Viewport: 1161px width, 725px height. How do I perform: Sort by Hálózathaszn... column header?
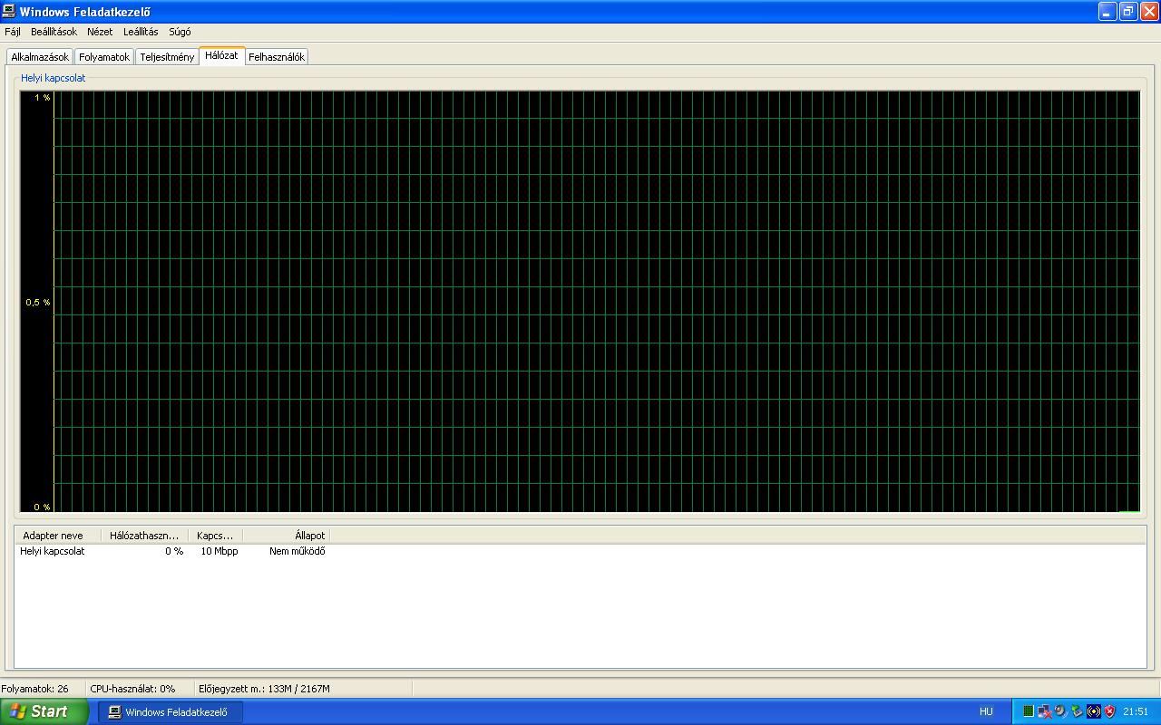coord(144,536)
